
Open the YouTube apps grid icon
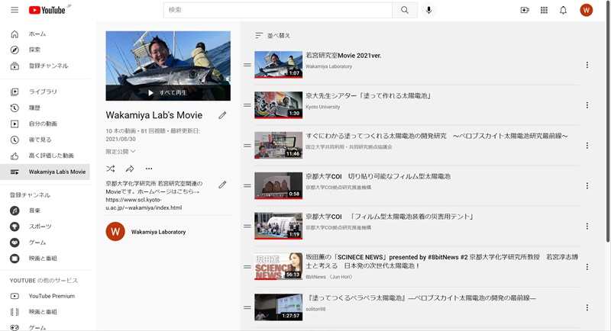pyautogui.click(x=544, y=10)
